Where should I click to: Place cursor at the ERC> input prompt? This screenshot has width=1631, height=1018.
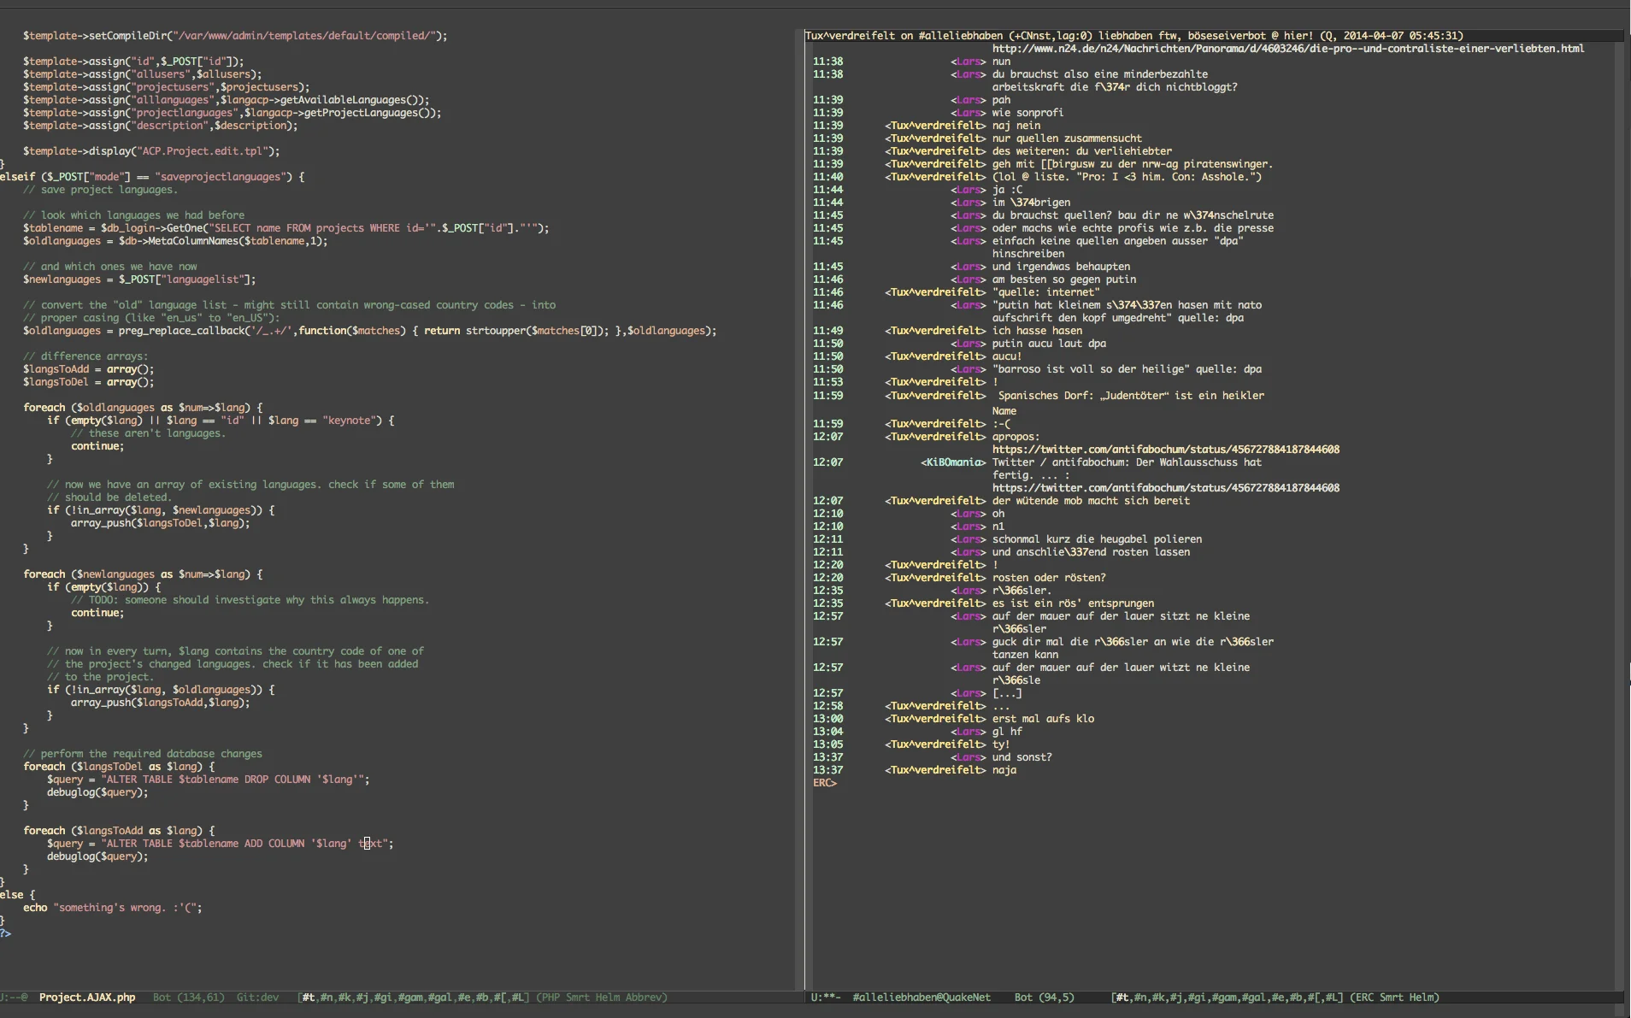coord(825,783)
